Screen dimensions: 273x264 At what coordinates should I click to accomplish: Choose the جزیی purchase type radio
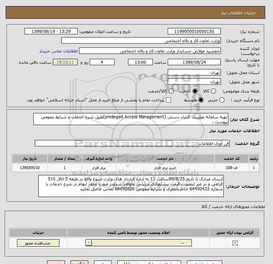[x=222, y=100]
